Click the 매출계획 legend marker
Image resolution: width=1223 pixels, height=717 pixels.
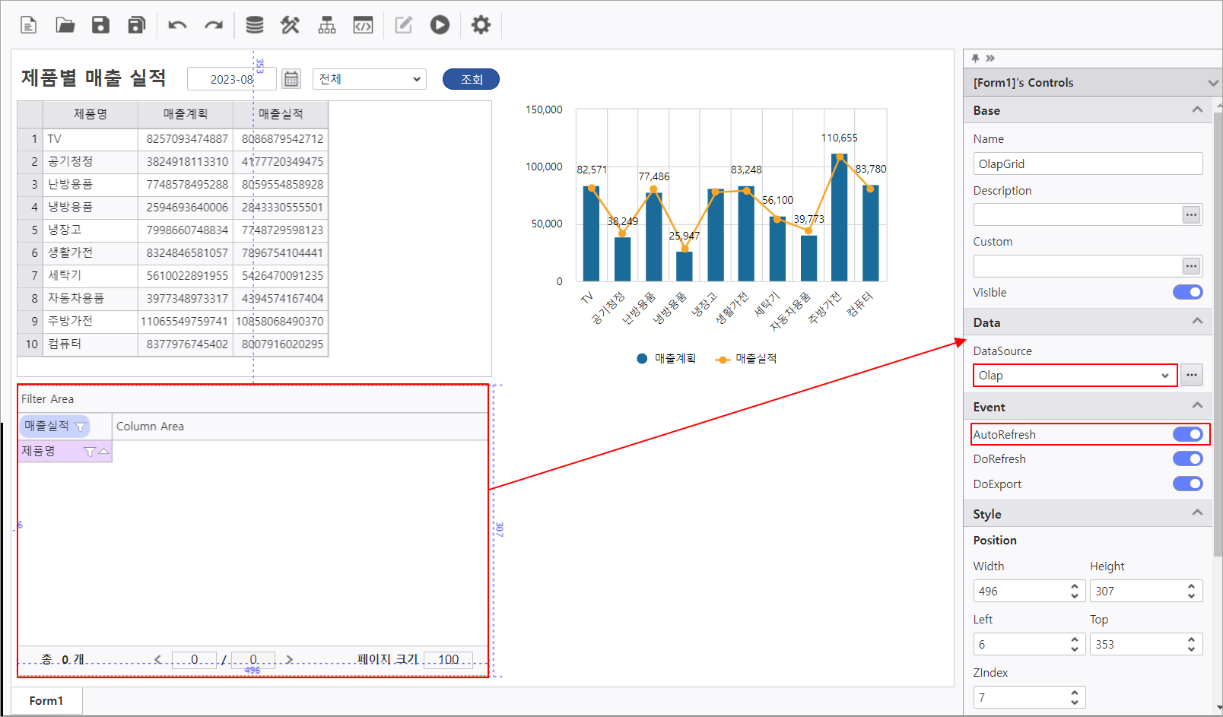tap(642, 359)
